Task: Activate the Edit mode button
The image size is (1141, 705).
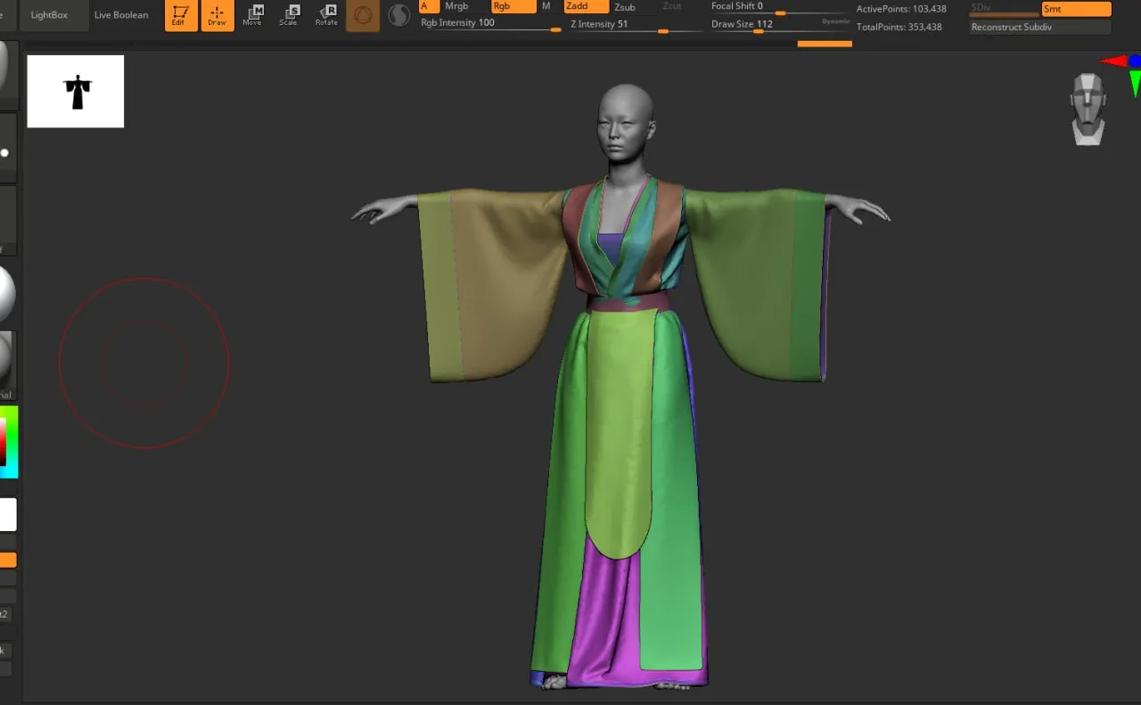Action: [x=181, y=15]
